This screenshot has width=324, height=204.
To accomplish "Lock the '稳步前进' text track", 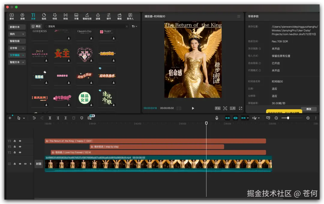I will coord(15,147).
